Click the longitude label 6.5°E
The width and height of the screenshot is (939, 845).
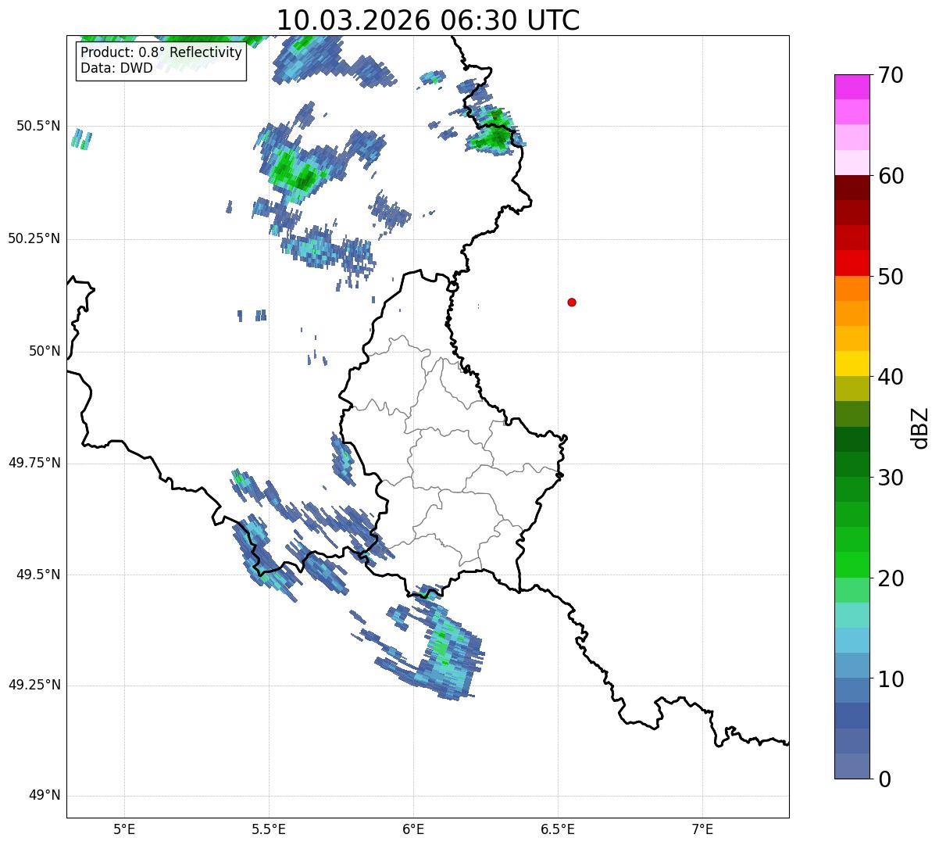[x=558, y=829]
